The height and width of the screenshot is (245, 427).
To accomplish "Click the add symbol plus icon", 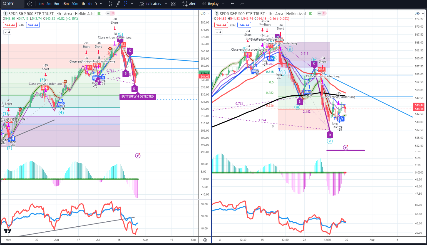I will pyautogui.click(x=30, y=4).
